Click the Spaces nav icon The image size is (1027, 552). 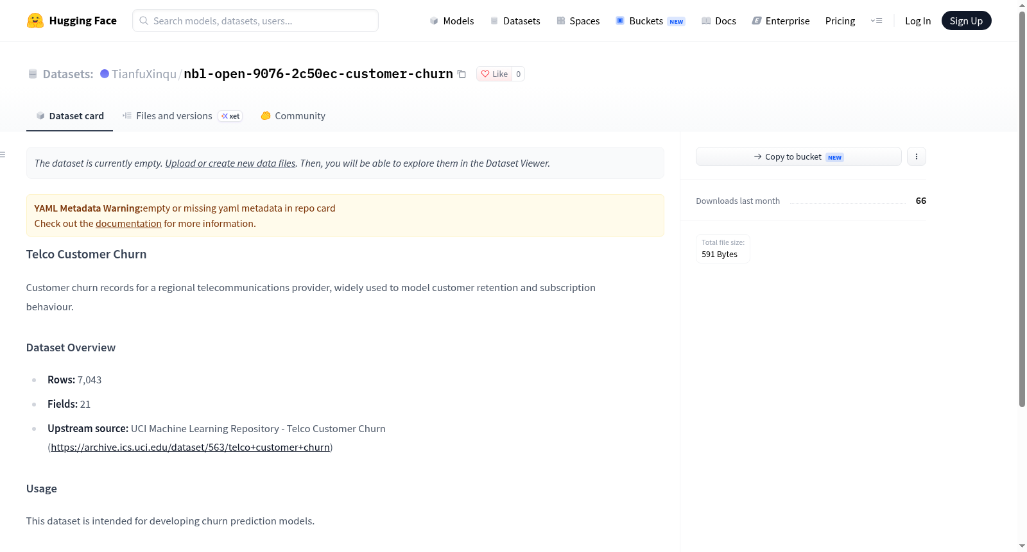[561, 21]
